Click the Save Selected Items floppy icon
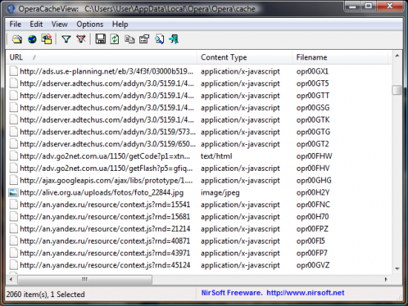 pos(100,39)
